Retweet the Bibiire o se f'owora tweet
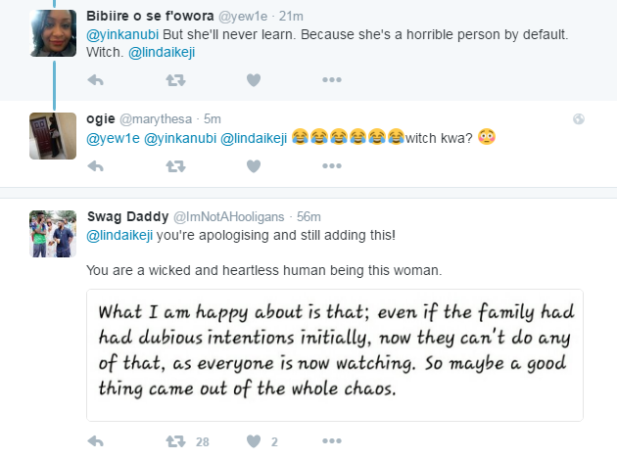Screen dimensions: 617x459 (175, 80)
